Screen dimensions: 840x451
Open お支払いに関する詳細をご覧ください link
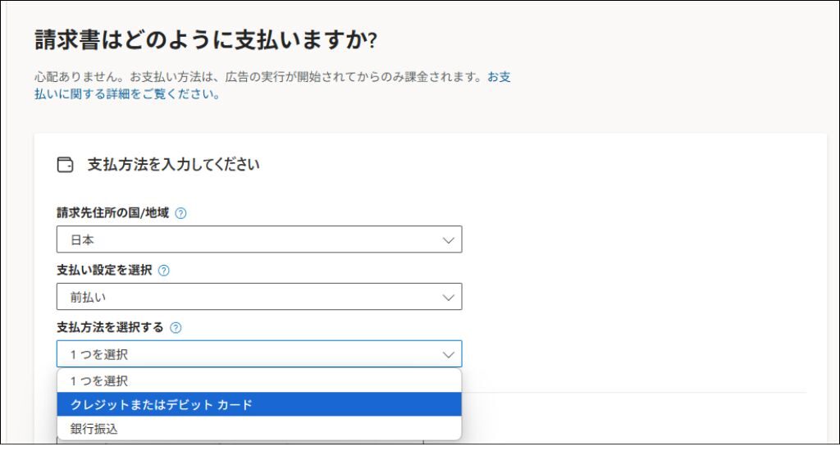(x=272, y=85)
